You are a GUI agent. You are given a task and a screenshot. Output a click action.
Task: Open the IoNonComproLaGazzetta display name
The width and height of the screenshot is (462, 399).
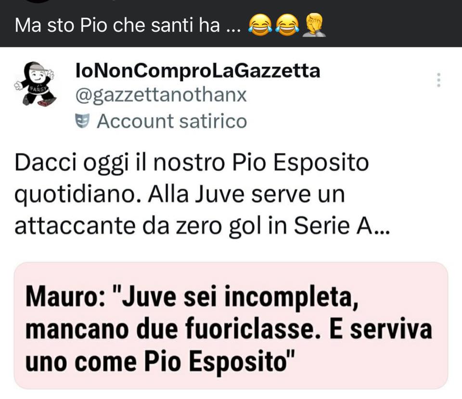pos(198,71)
